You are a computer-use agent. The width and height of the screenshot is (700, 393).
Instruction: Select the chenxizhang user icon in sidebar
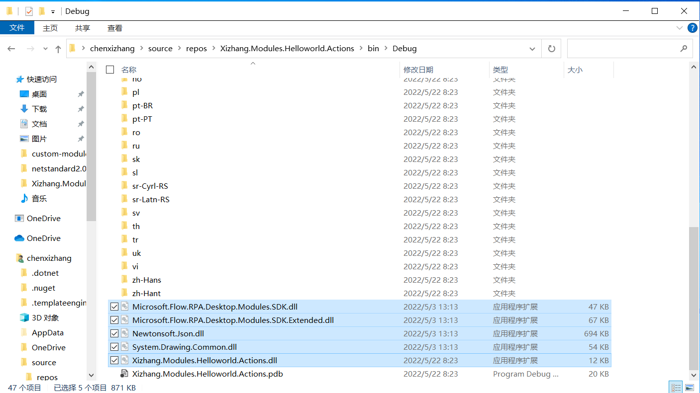[x=19, y=258]
